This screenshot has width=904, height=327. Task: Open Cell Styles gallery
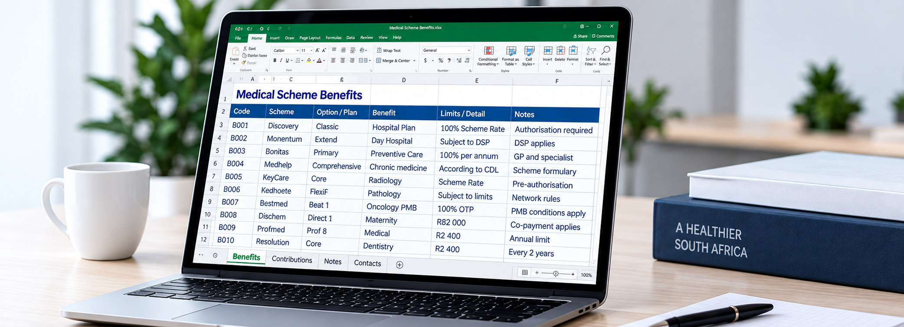[x=529, y=56]
